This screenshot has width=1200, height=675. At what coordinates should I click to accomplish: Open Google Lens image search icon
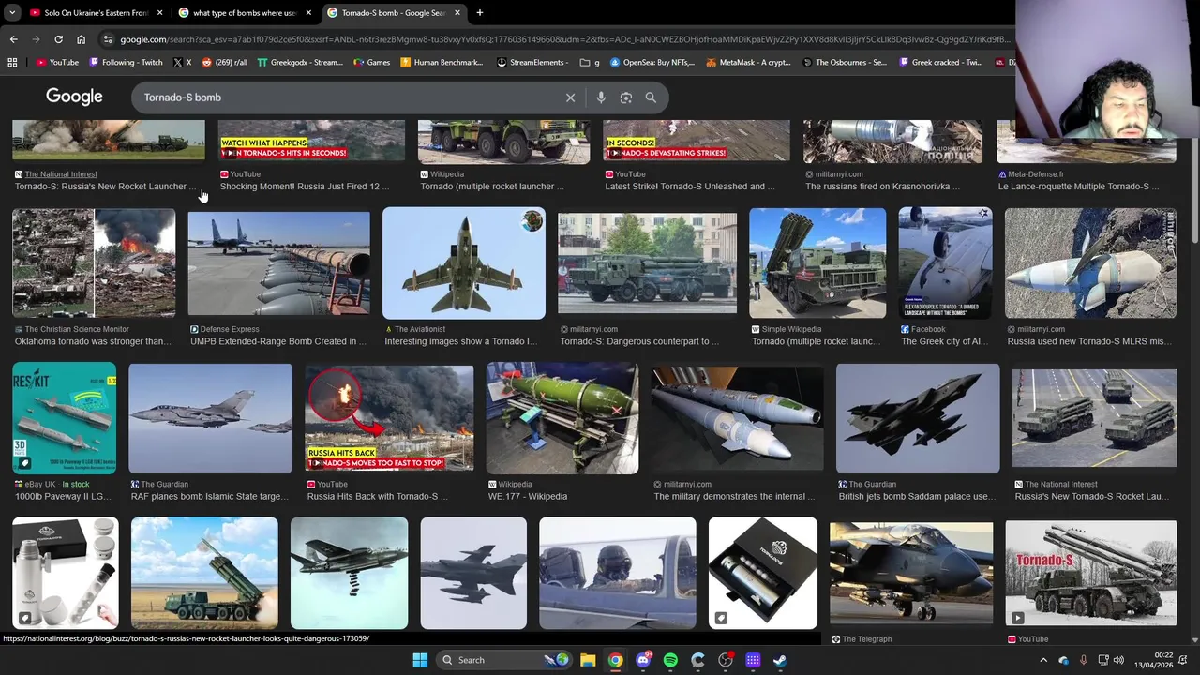[625, 97]
